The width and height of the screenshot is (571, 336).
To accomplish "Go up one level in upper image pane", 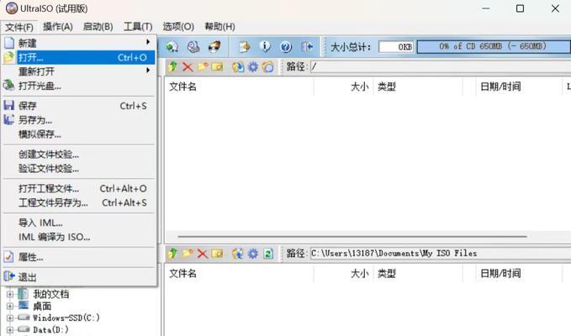I will click(173, 66).
